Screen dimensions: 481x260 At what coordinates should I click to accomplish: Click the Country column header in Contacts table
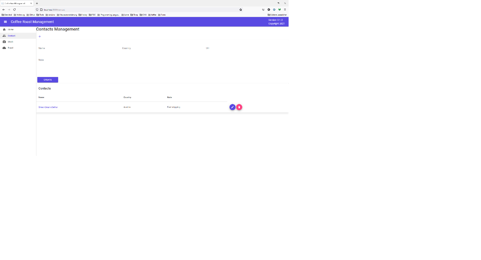pos(127,97)
